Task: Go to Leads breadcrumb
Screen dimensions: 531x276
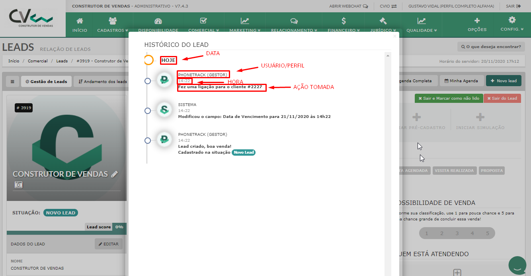Action: pos(62,61)
